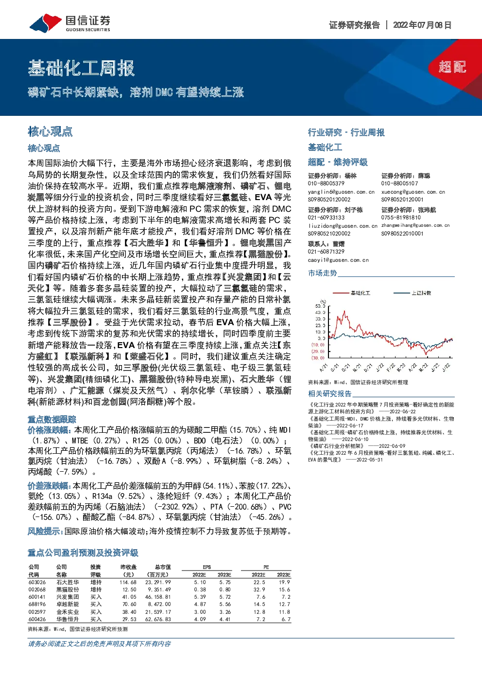Click the '重点数据跟踪' heading
This screenshot has width=482, height=683.
pyautogui.click(x=52, y=419)
